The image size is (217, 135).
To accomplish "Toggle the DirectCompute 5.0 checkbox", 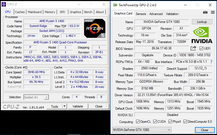I will click(x=185, y=122).
